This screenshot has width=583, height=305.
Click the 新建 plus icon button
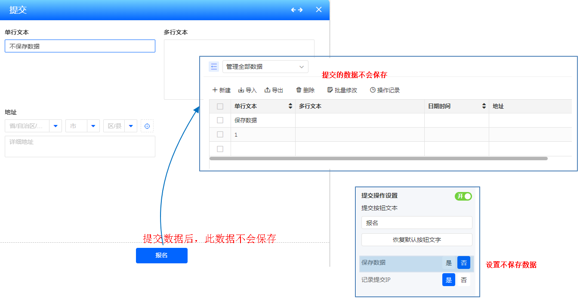pyautogui.click(x=222, y=90)
